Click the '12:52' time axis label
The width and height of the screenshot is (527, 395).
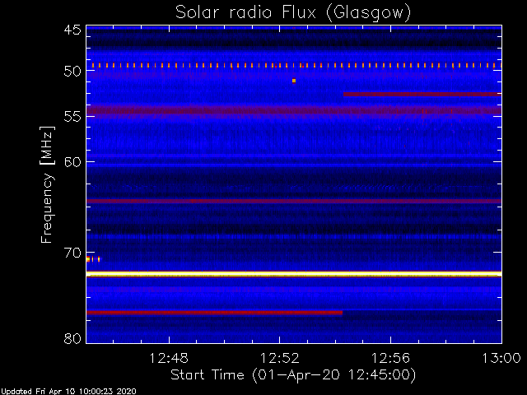click(x=280, y=359)
